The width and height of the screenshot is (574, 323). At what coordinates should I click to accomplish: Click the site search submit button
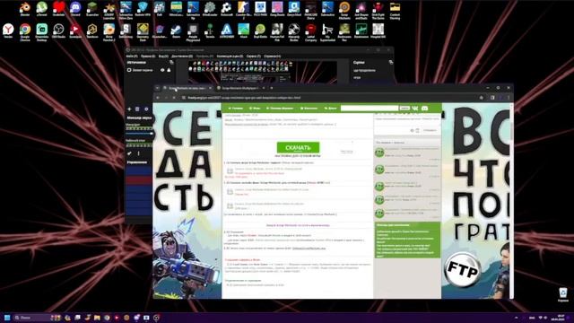pyautogui.click(x=404, y=108)
